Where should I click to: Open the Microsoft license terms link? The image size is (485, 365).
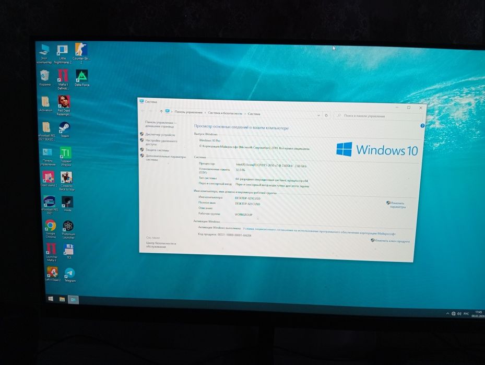pyautogui.click(x=319, y=231)
